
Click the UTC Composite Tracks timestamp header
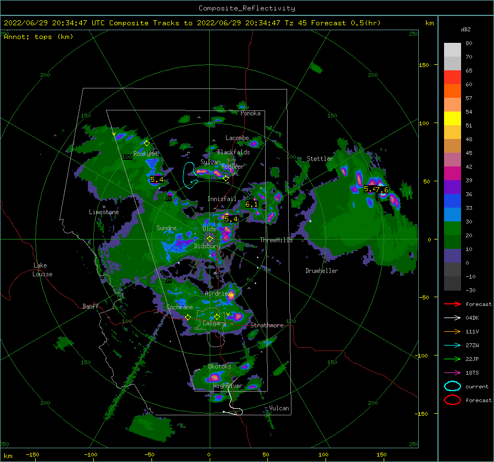coord(192,23)
